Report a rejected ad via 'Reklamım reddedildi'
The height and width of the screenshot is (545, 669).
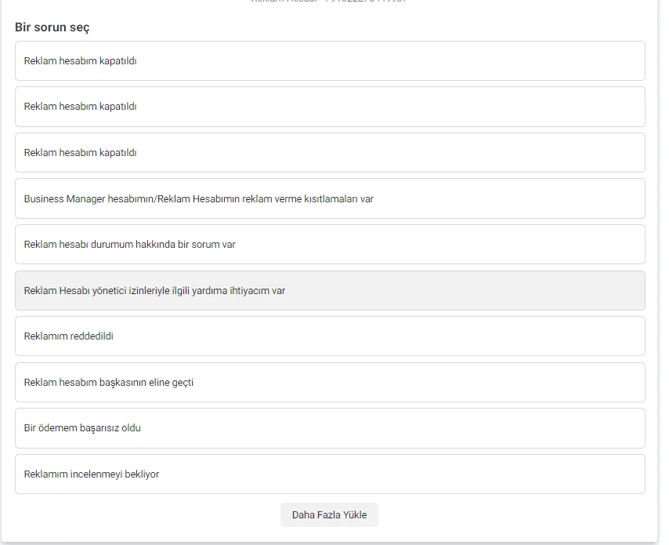tap(329, 336)
